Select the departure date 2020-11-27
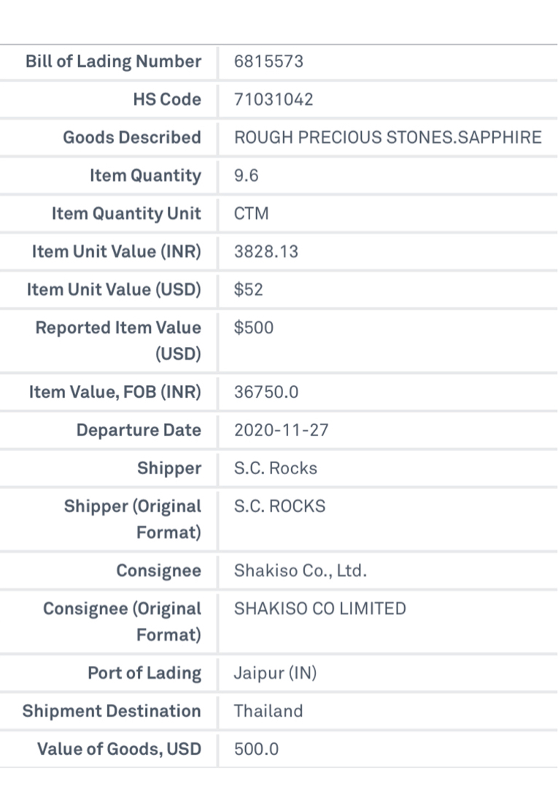This screenshot has height=787, width=558. click(281, 431)
